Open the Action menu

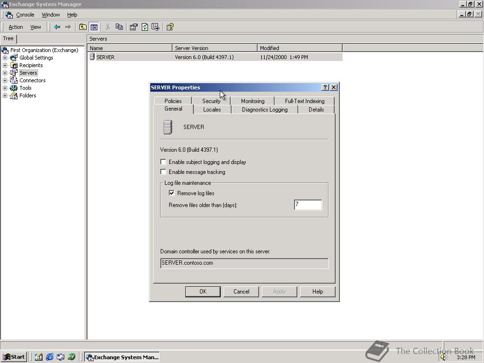pyautogui.click(x=16, y=27)
